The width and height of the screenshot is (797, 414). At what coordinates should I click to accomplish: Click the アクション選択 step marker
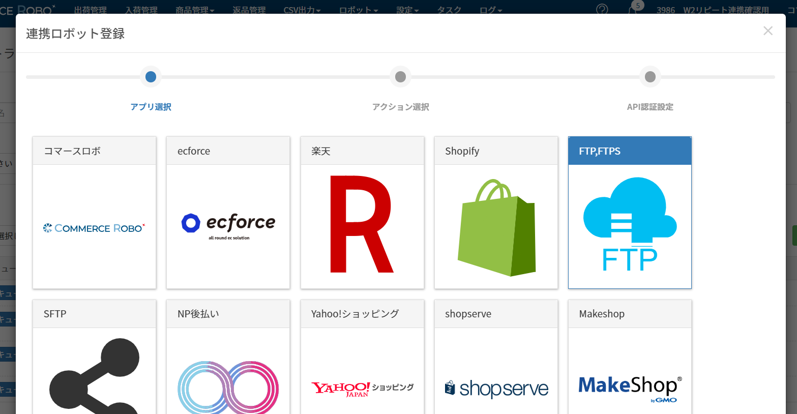click(x=401, y=77)
